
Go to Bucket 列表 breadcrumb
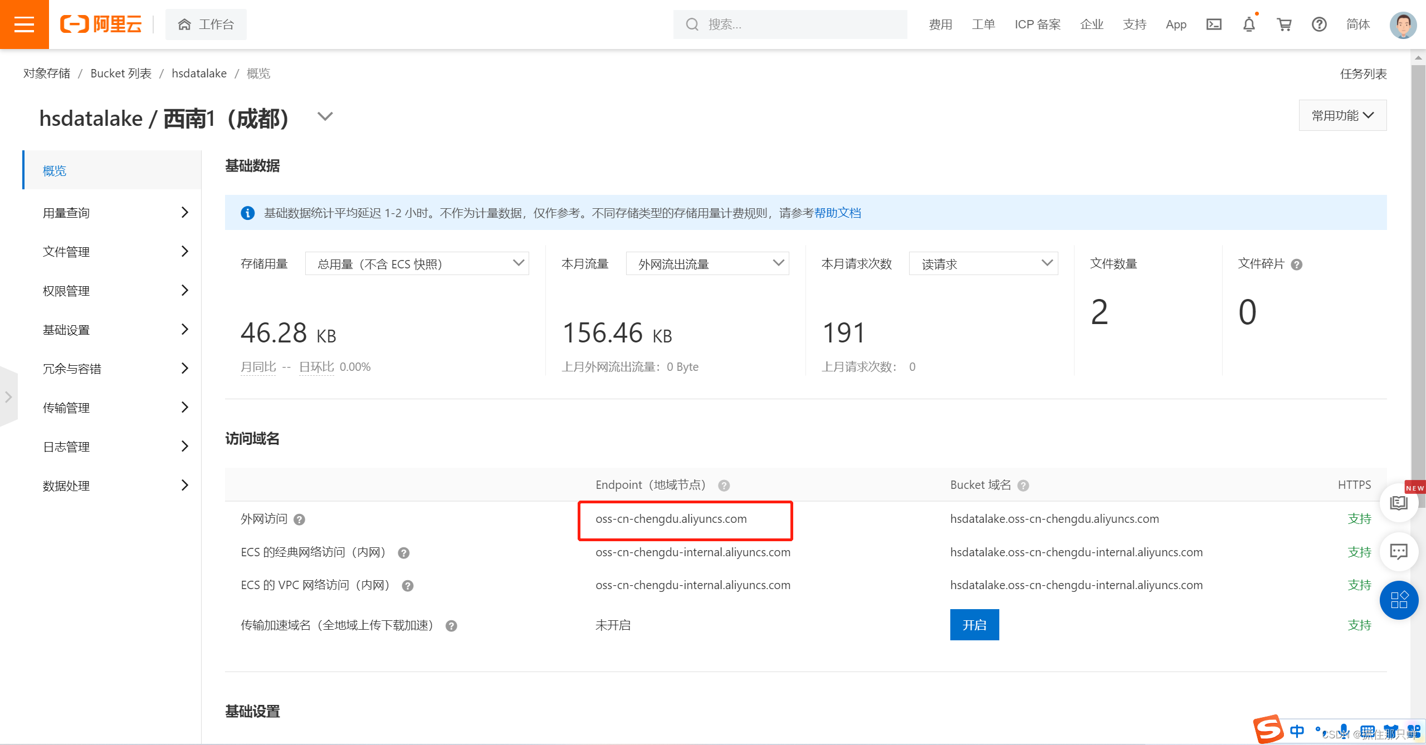click(121, 73)
